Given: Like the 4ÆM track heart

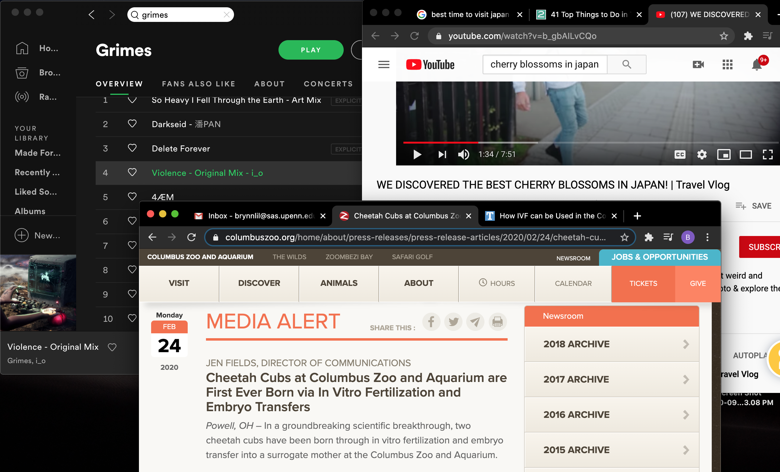Looking at the screenshot, I should coord(132,197).
